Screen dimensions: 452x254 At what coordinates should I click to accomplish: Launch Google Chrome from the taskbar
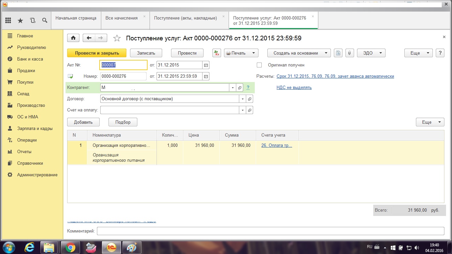[70, 247]
